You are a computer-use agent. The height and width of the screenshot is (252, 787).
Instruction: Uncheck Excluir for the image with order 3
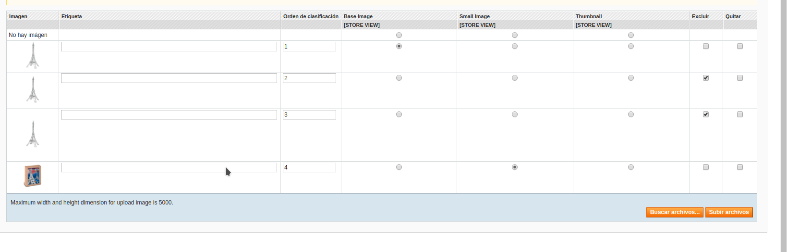[x=706, y=114]
